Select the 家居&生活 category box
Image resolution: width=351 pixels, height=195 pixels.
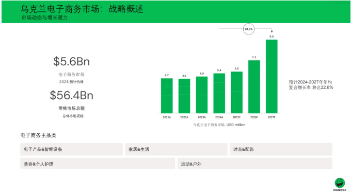pyautogui.click(x=176, y=149)
